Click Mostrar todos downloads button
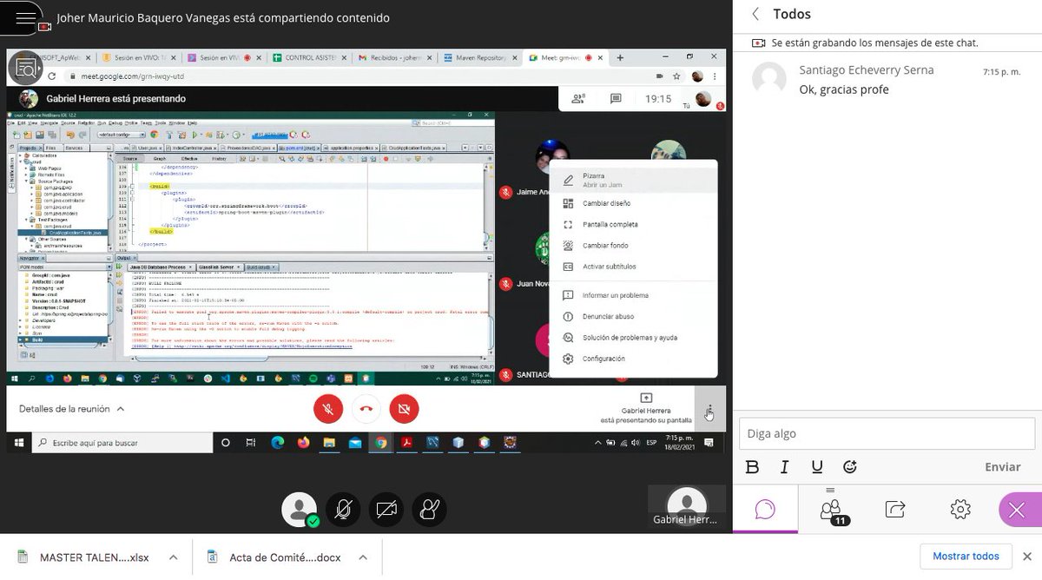Image resolution: width=1042 pixels, height=580 pixels. point(966,557)
